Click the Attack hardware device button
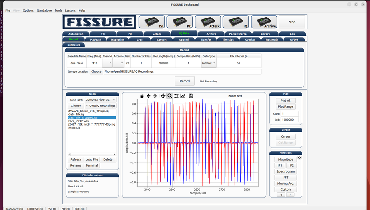The width and height of the screenshot is (370, 210). [208, 22]
